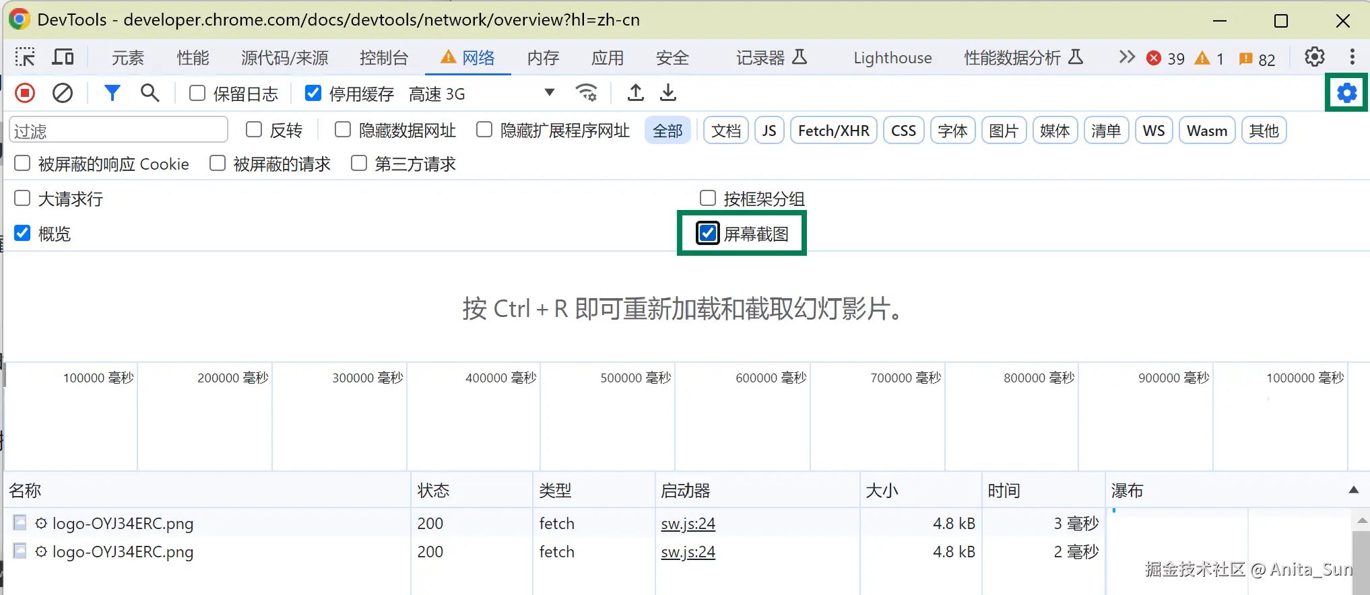1370x595 pixels.
Task: Uncheck the 屏幕截图 checkbox
Action: coord(708,233)
